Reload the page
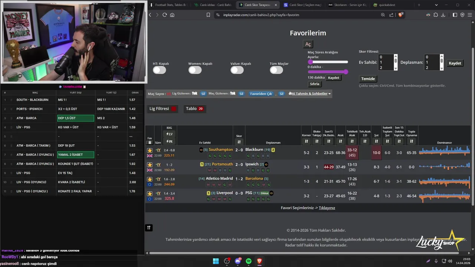The width and height of the screenshot is (475, 267). (165, 15)
